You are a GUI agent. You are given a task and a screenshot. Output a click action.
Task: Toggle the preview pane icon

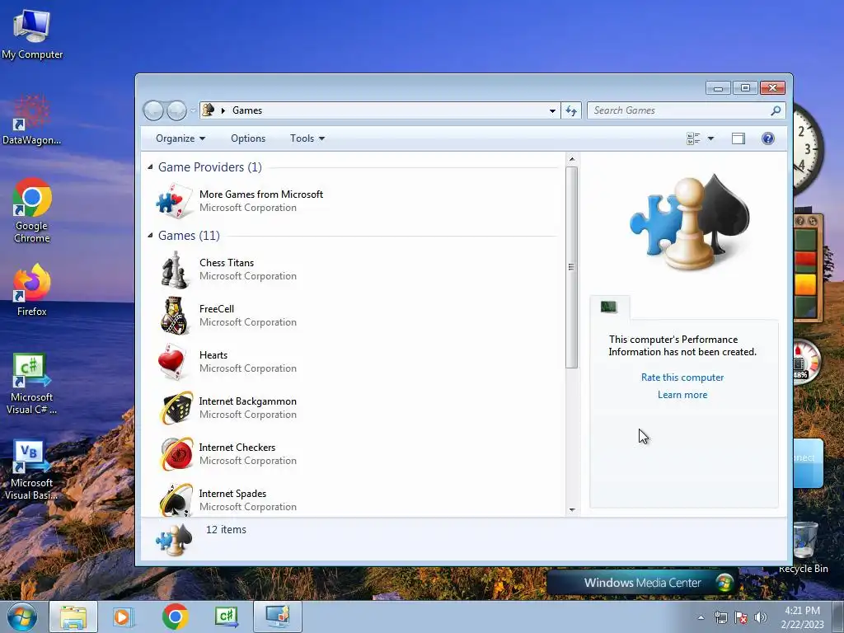coord(738,138)
